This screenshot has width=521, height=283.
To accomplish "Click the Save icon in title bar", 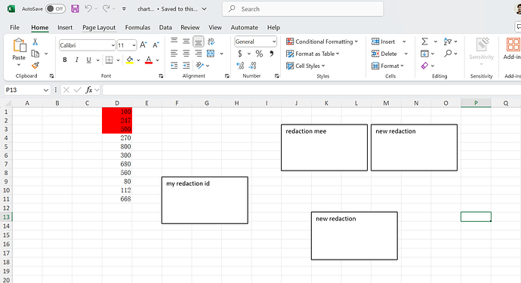I will click(x=75, y=9).
